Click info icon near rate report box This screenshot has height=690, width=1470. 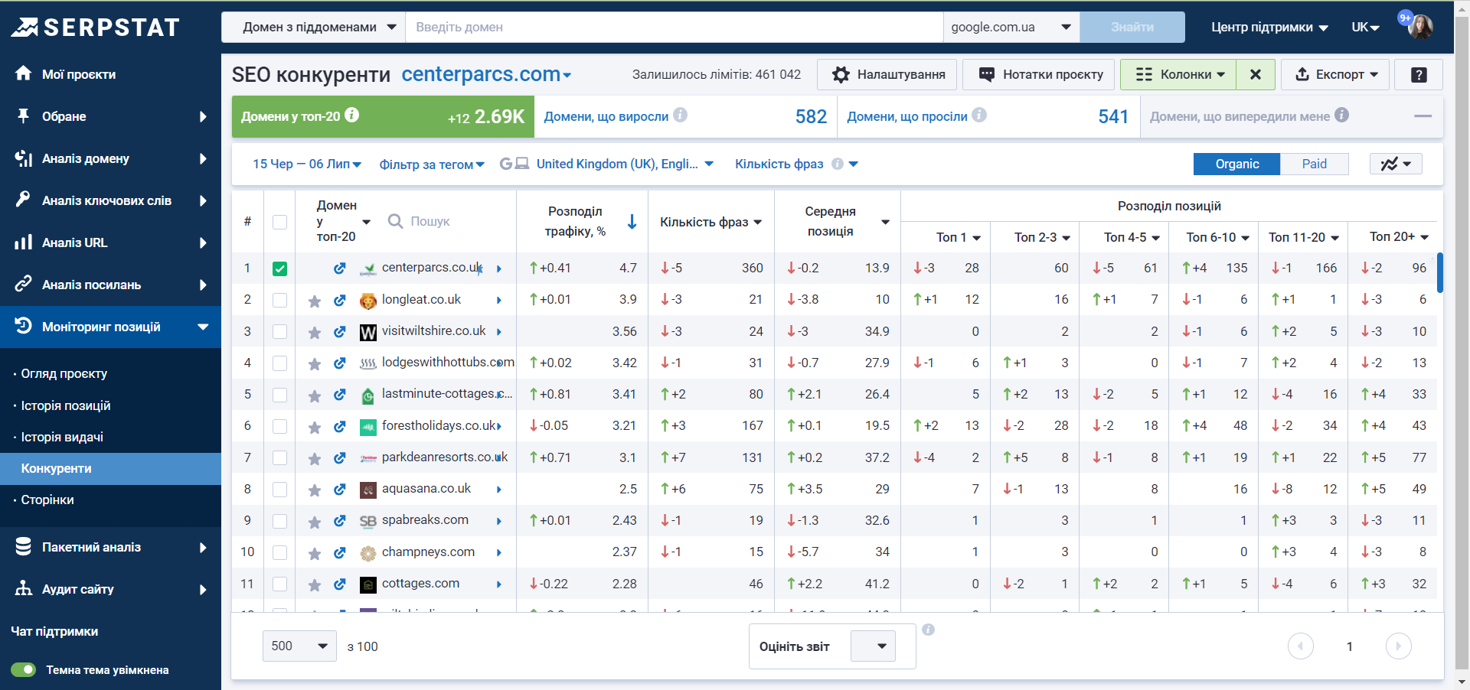click(x=928, y=630)
